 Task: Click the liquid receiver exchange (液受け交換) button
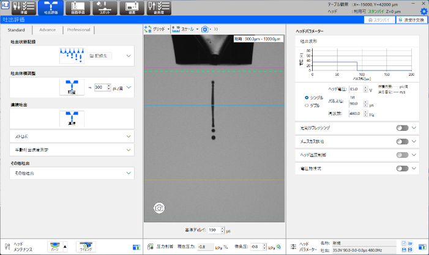point(412,20)
